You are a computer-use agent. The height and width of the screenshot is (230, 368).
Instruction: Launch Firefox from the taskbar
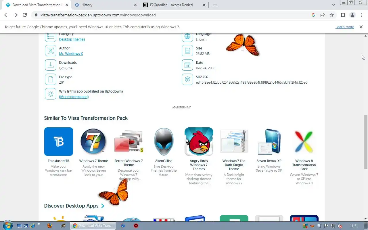(49, 226)
